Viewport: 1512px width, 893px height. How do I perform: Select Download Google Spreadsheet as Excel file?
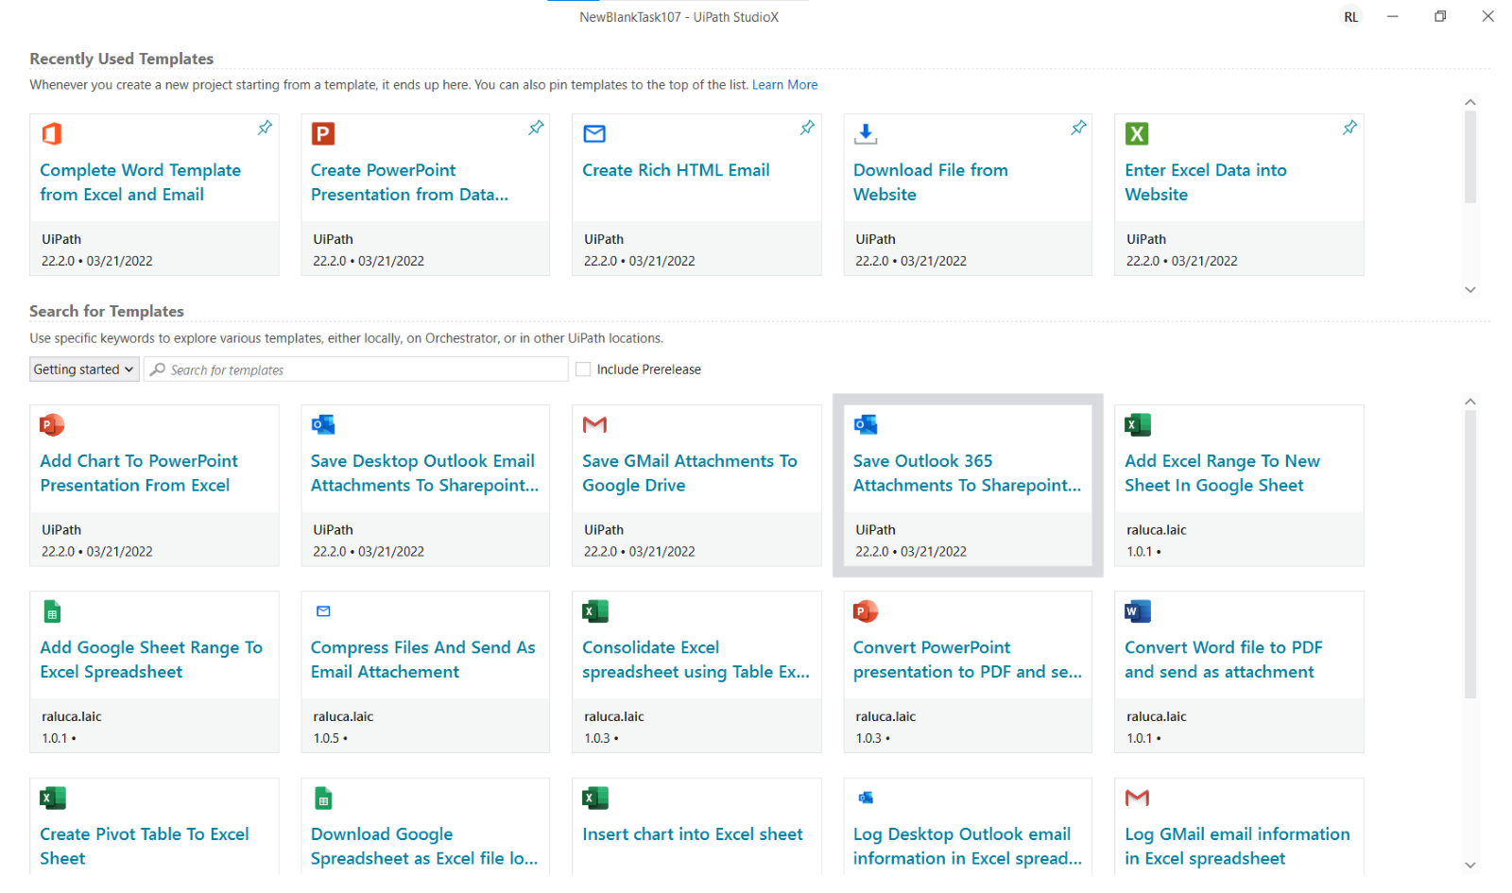pos(424,847)
